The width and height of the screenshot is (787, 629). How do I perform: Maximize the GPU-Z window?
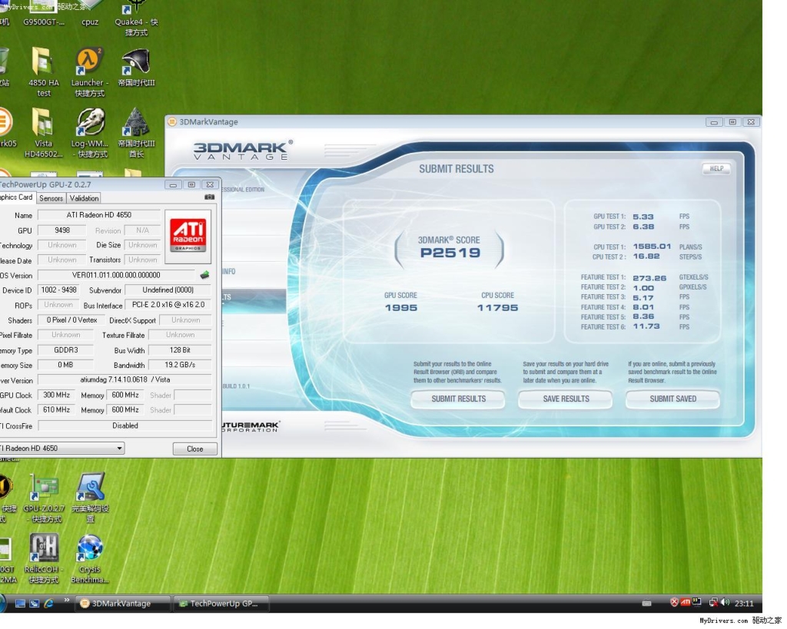pos(191,184)
